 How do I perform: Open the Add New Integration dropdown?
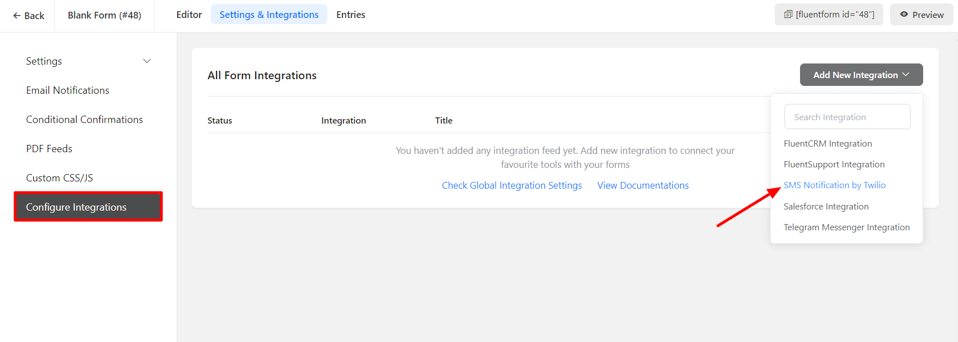click(861, 75)
